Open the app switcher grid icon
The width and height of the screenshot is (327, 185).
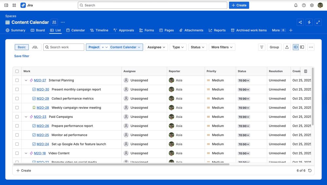coord(14,5)
